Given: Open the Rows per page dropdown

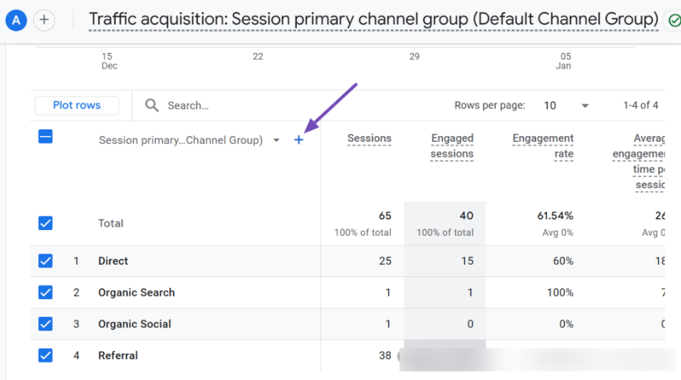Looking at the screenshot, I should [566, 105].
